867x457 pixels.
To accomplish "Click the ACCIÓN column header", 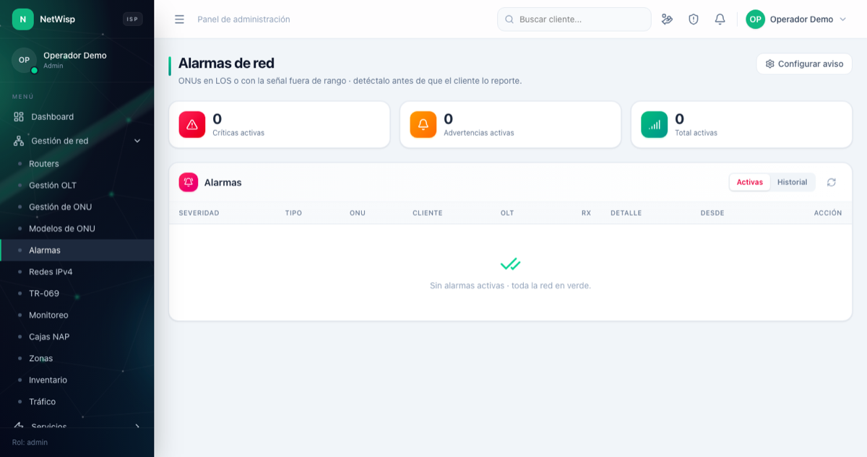I will pos(828,213).
